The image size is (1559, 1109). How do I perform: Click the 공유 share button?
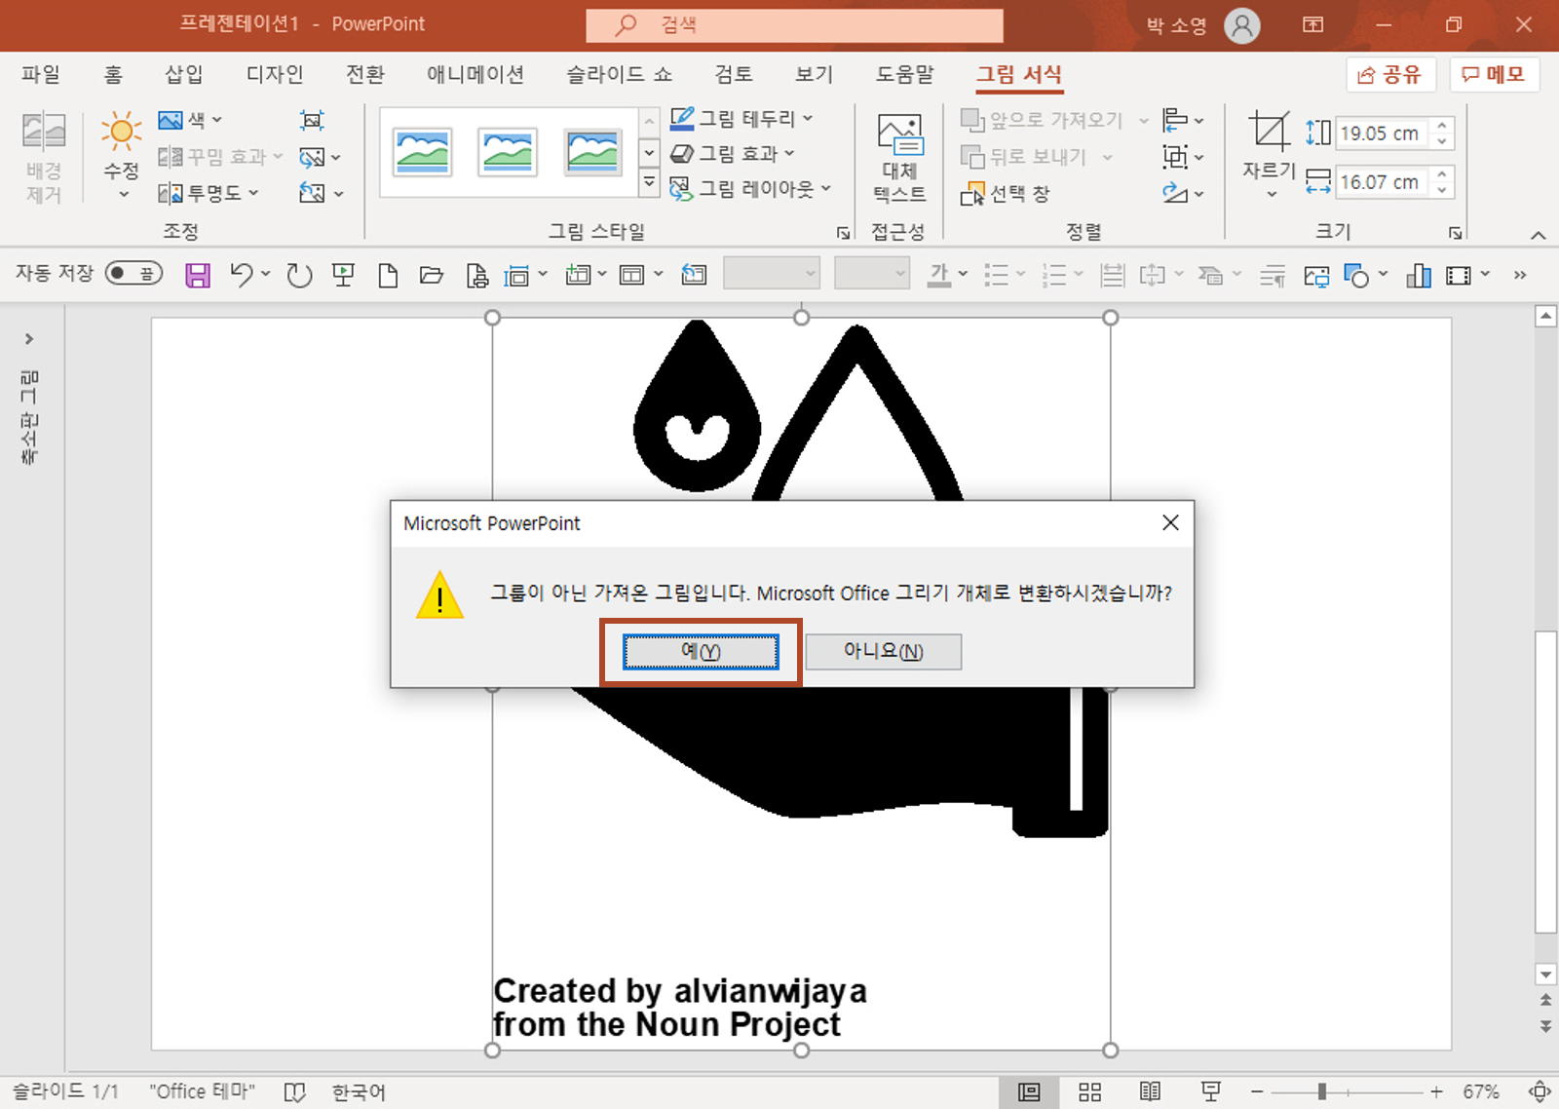point(1390,75)
